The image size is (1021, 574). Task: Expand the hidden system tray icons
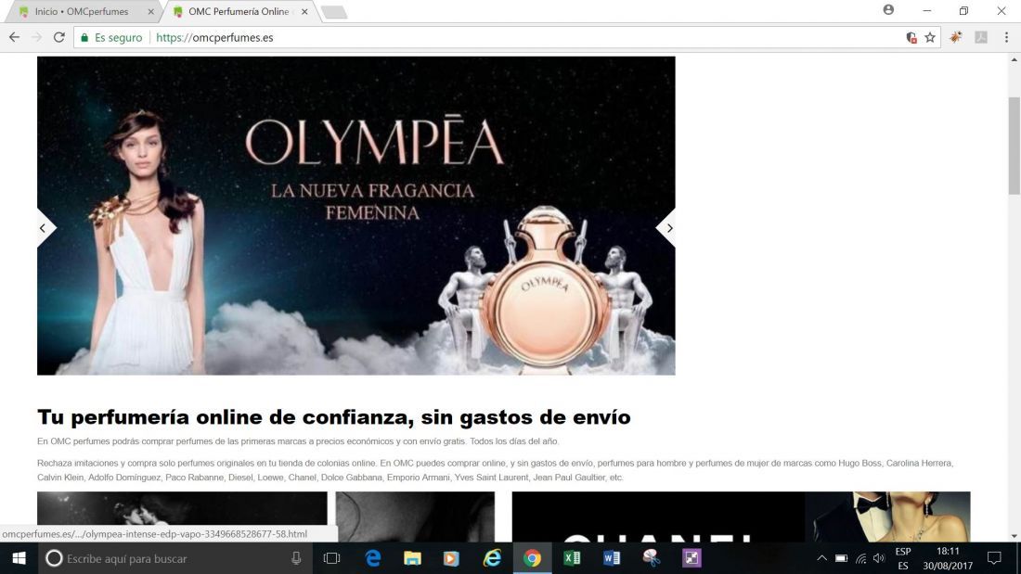click(821, 558)
